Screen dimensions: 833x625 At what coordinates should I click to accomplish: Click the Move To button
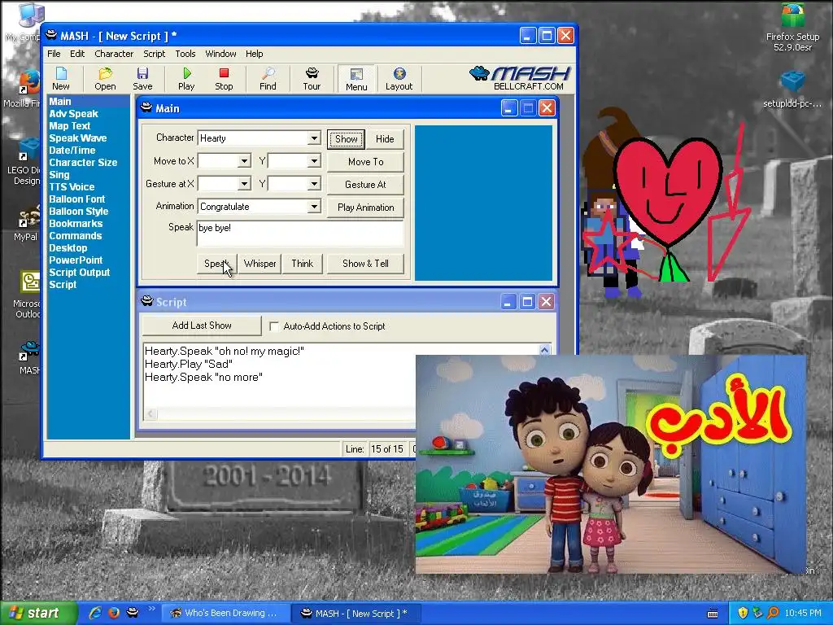point(365,162)
